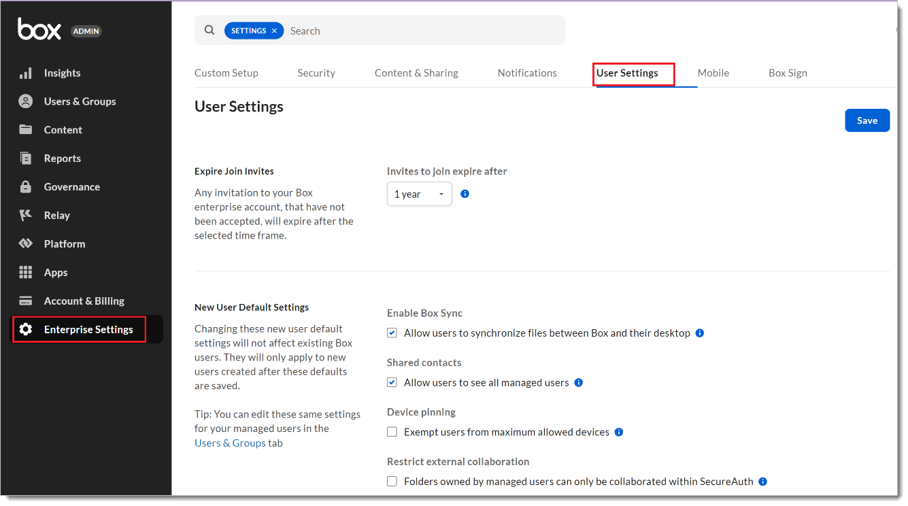Screen dimensions: 908x506
Task: Click the Shared contacts label
Action: click(424, 362)
